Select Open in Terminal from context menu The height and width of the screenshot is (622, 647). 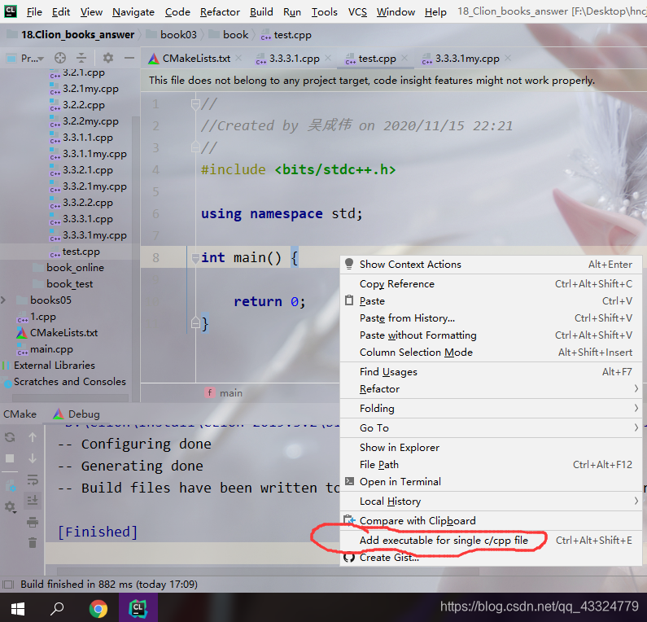[x=491, y=482]
